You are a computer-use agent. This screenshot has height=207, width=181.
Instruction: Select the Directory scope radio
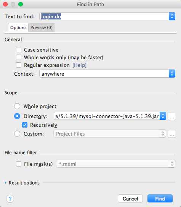click(17, 116)
